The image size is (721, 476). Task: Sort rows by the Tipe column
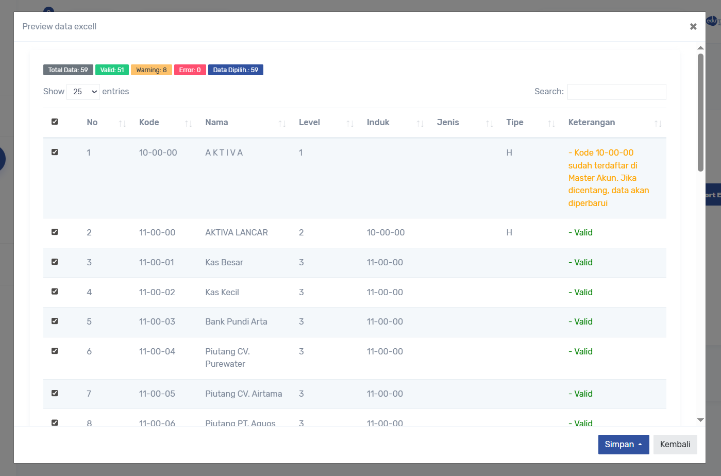pos(551,123)
